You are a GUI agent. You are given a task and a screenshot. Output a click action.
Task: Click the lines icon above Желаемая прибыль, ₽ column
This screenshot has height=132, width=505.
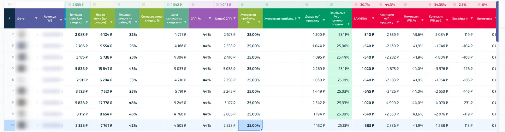[267, 5]
